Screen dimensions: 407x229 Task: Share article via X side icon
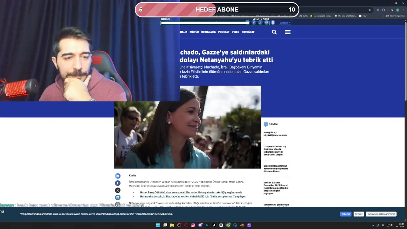point(118,190)
